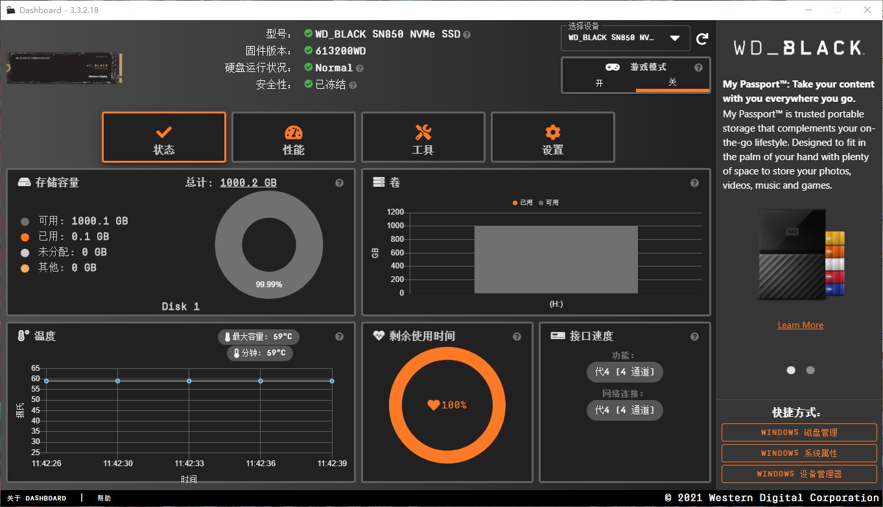883x507 pixels.
Task: Click the 游戏模式 help question icon
Action: [698, 67]
